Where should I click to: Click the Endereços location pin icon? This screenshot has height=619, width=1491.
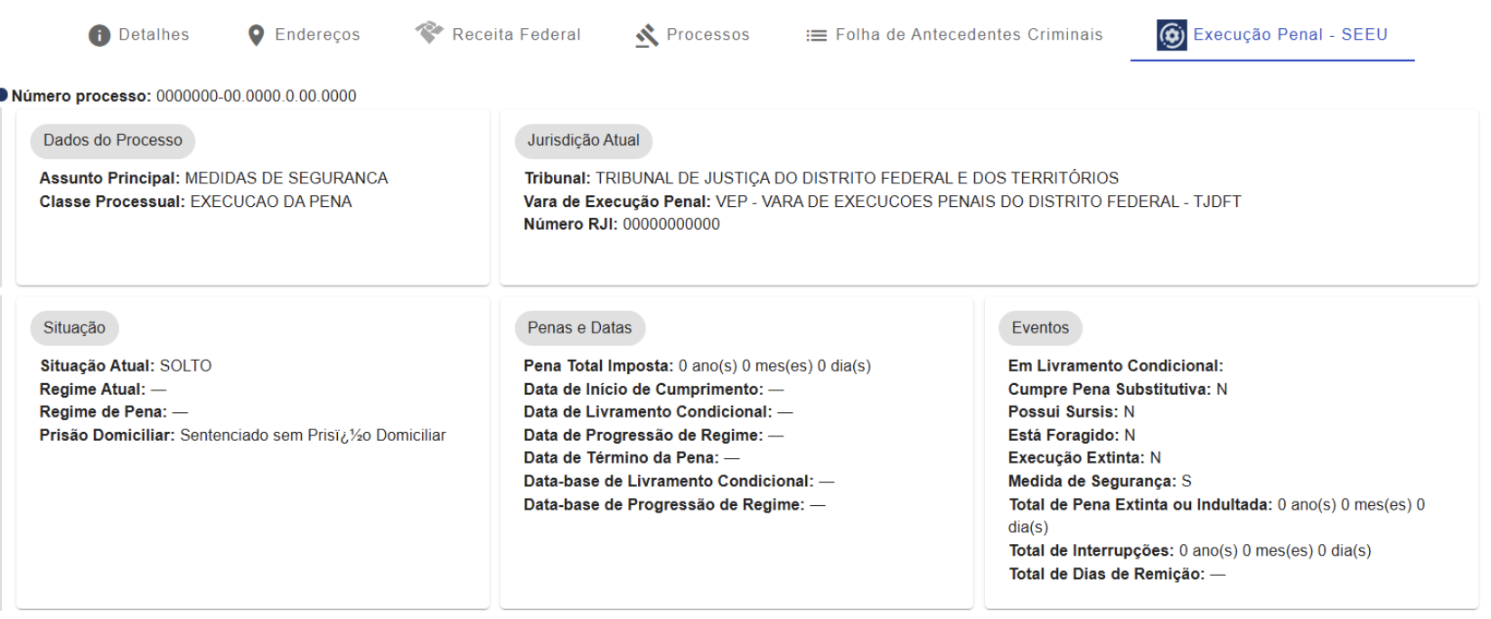click(x=256, y=35)
